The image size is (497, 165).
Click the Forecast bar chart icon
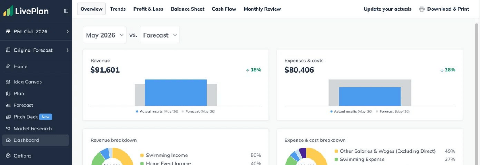pos(8,105)
